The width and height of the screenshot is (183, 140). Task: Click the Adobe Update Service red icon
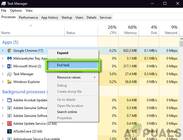[9, 123]
